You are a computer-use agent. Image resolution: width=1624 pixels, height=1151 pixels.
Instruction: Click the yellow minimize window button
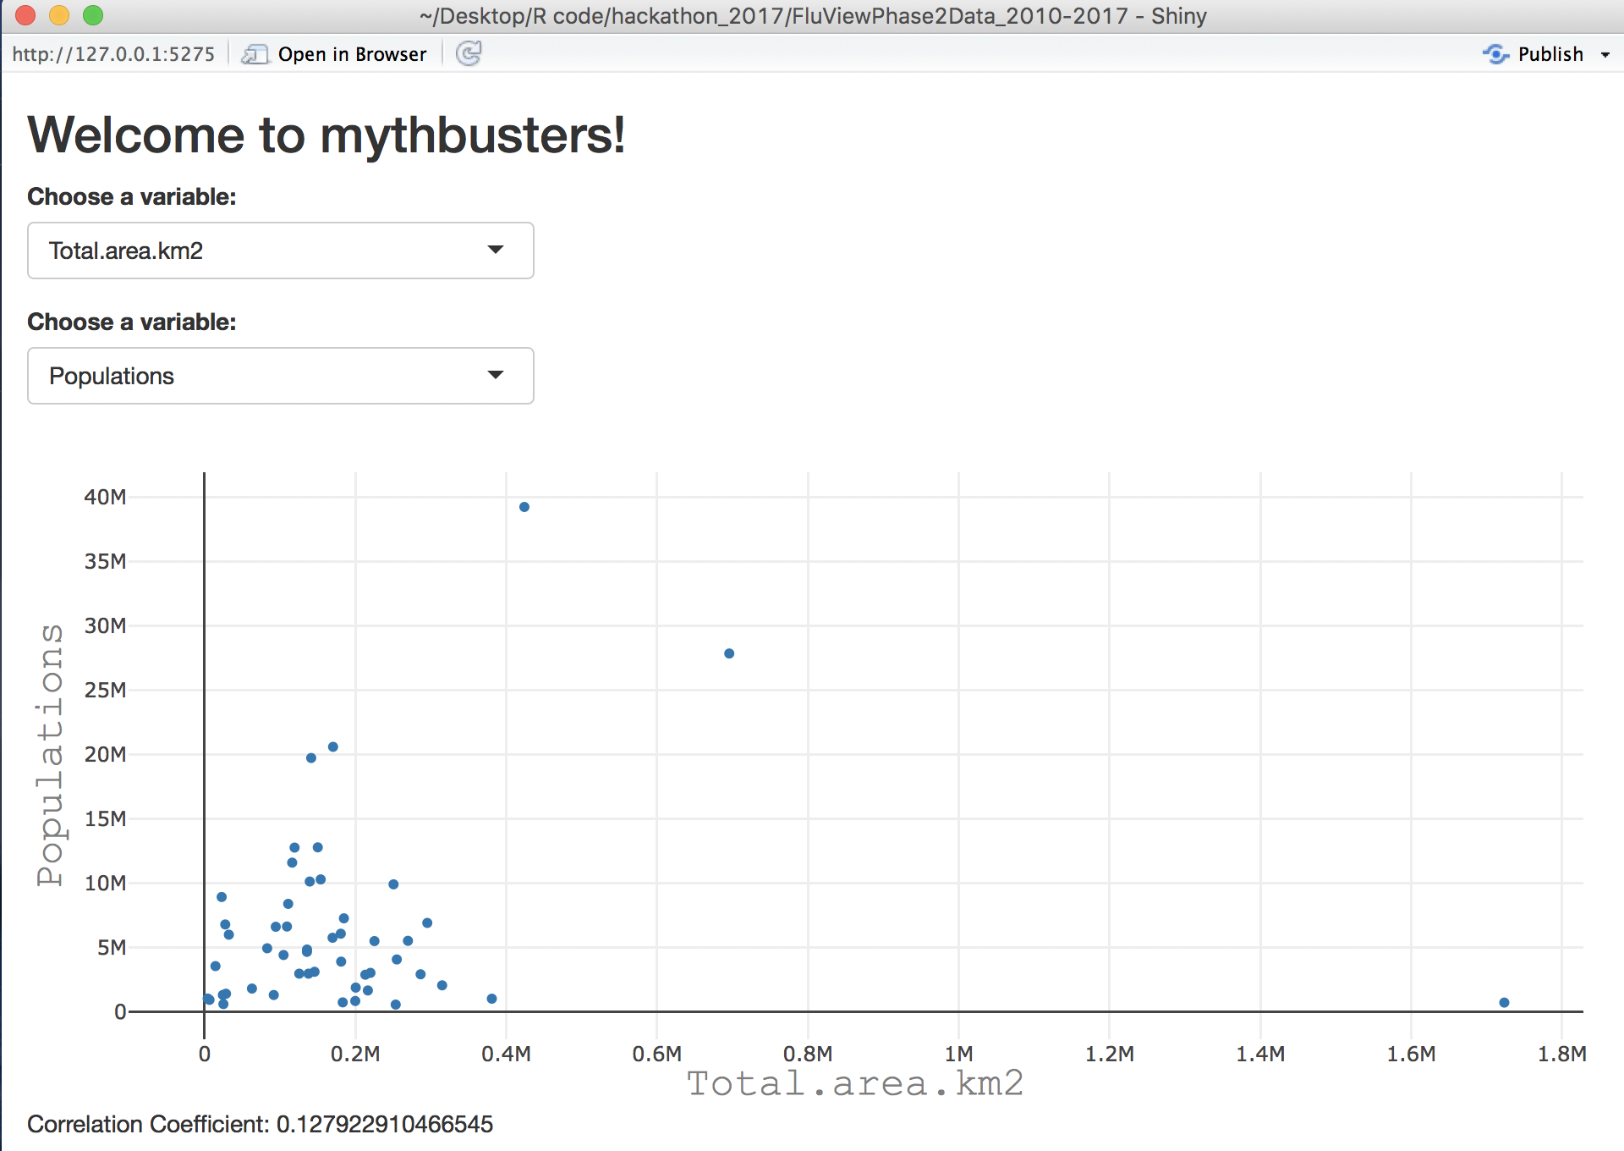(59, 15)
